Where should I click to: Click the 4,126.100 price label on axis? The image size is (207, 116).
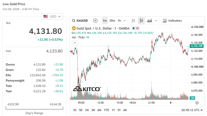point(197,46)
